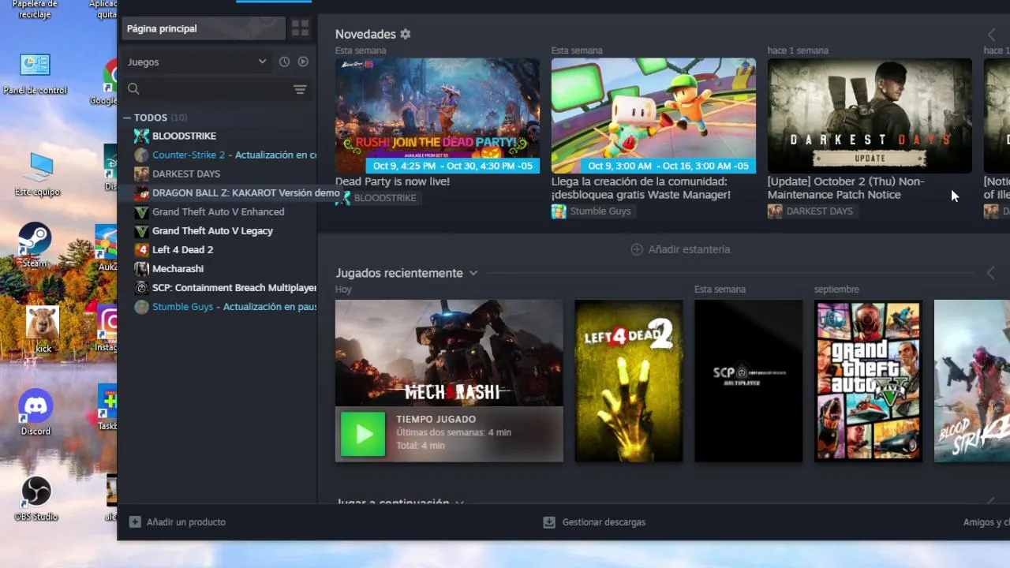The height and width of the screenshot is (568, 1010).
Task: Open the Left 4 Dead 2 cover
Action: [x=629, y=380]
